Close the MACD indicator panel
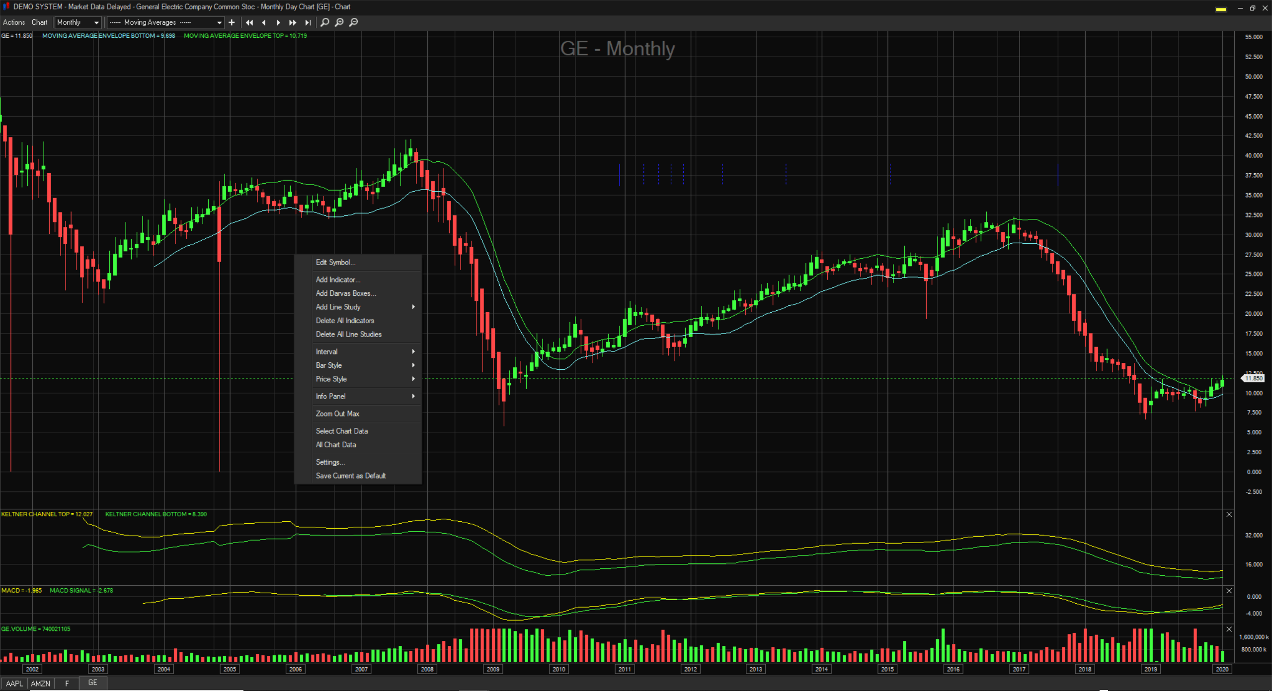Viewport: 1272px width, 691px height. click(x=1229, y=591)
